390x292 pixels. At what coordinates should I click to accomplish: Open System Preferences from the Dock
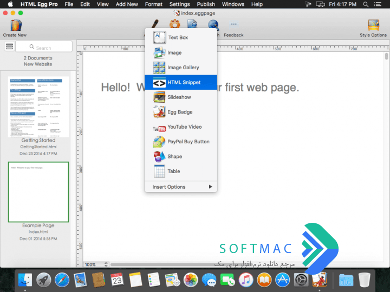[x=301, y=280]
